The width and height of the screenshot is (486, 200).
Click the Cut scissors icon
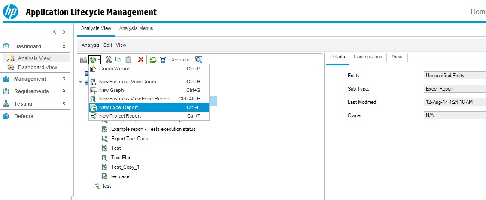(109, 60)
